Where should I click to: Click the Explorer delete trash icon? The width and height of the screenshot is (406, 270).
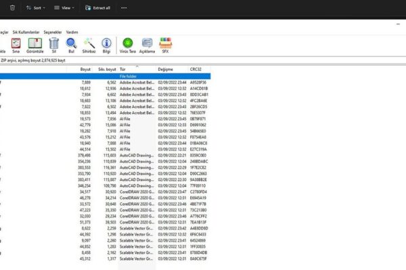(x=12, y=8)
